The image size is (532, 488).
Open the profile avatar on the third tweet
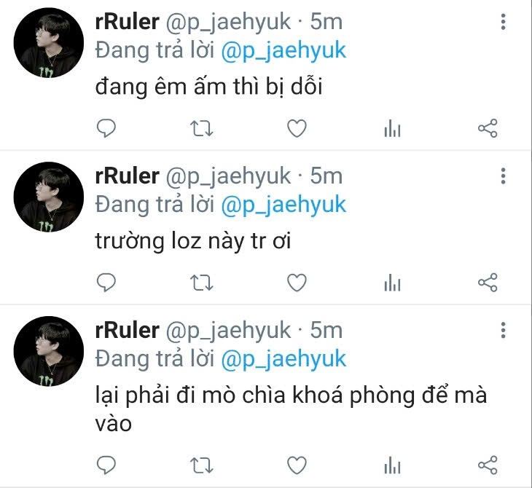point(49,351)
